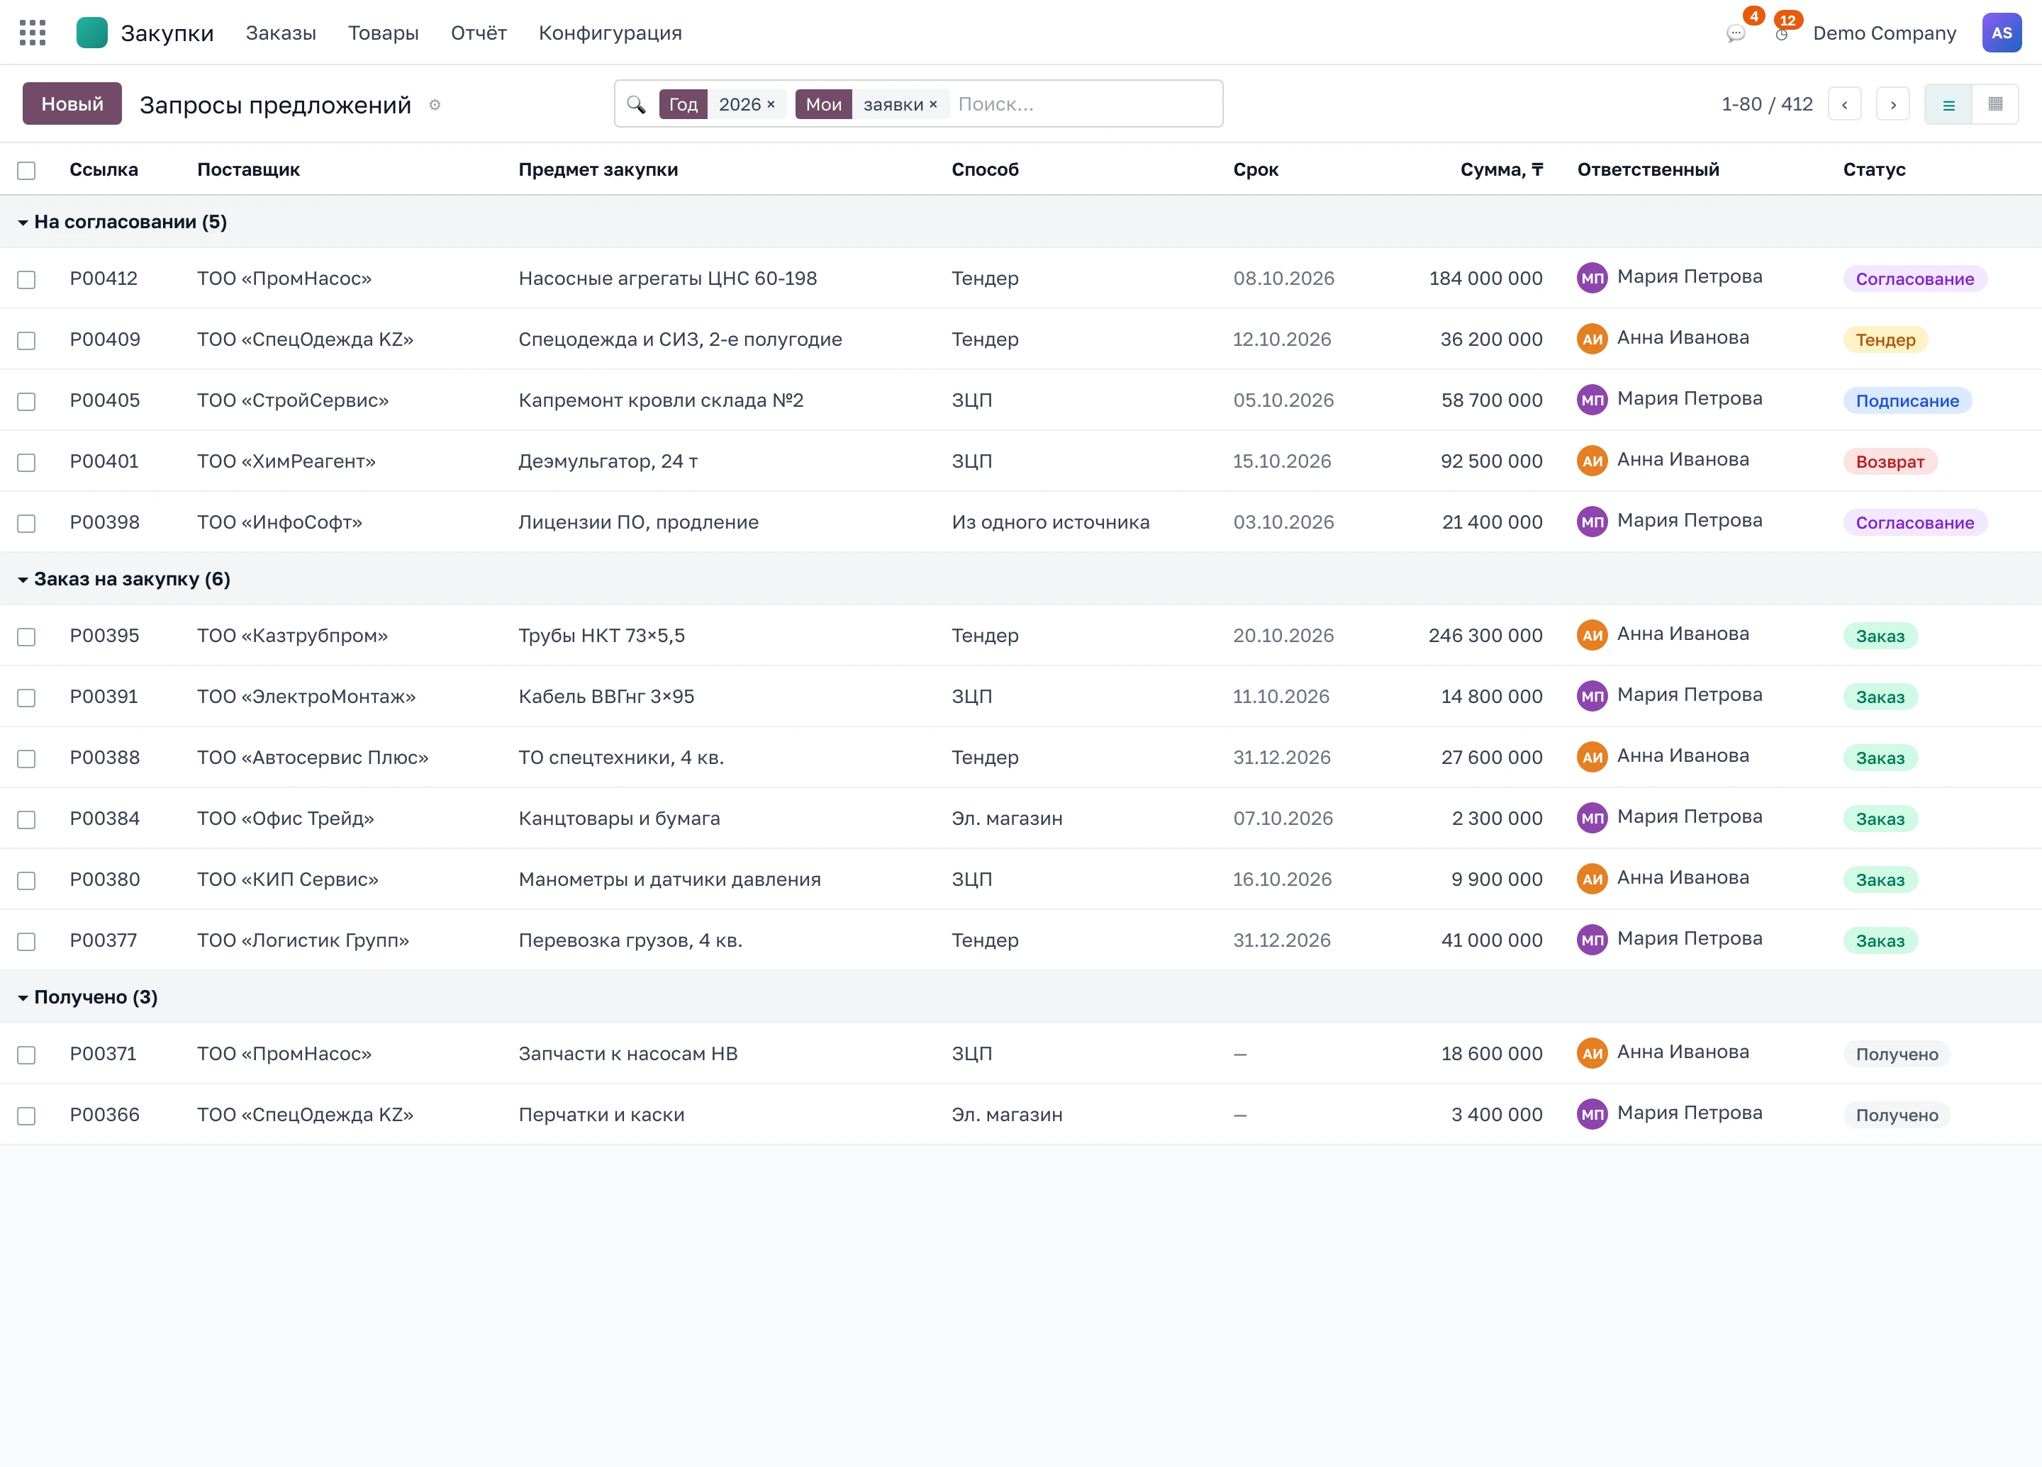Image resolution: width=2042 pixels, height=1467 pixels.
Task: Open the activities clock icon
Action: pos(1781,34)
